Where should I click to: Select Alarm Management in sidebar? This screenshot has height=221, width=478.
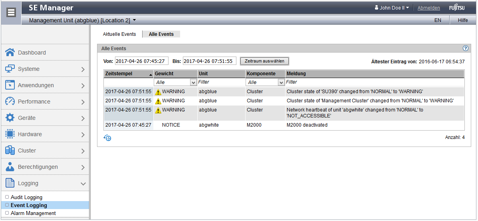[x=33, y=213]
